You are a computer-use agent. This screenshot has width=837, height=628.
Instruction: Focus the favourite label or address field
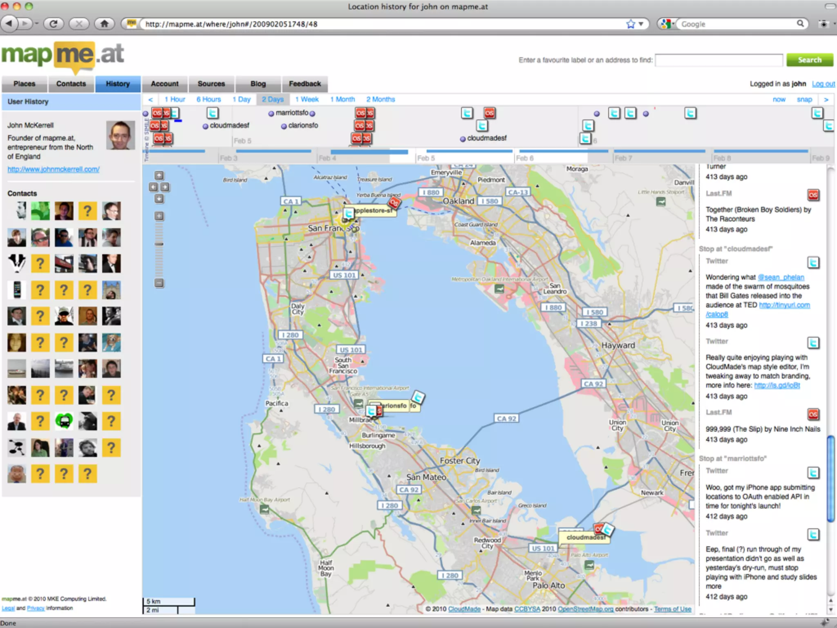click(x=719, y=60)
